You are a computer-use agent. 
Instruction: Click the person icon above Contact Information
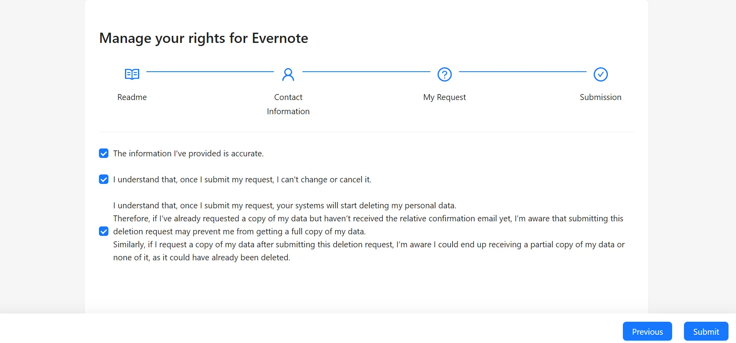(x=288, y=74)
